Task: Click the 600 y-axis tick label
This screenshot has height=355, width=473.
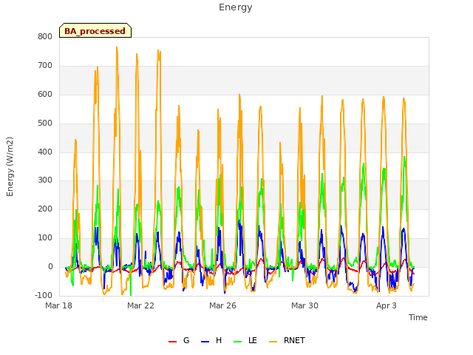Action: tap(45, 94)
